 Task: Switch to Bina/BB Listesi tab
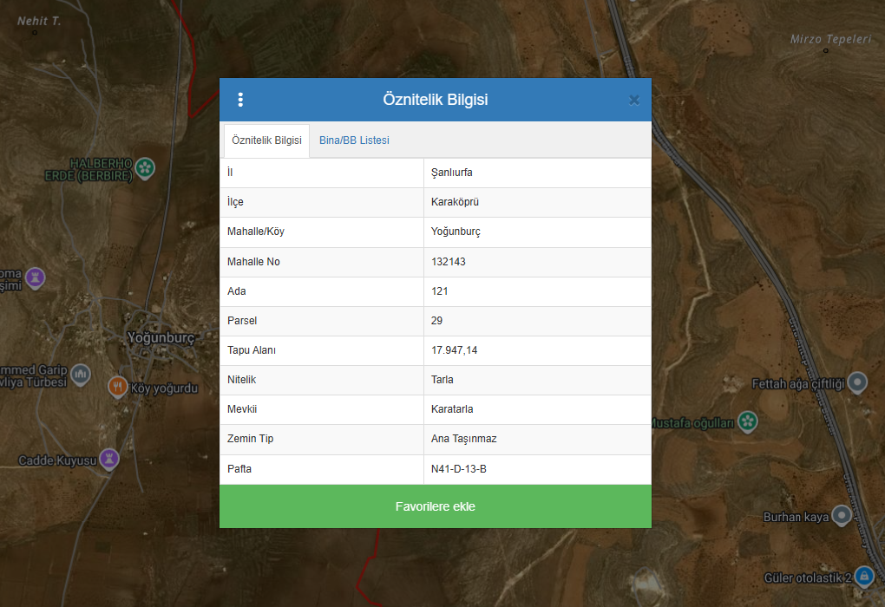coord(354,140)
